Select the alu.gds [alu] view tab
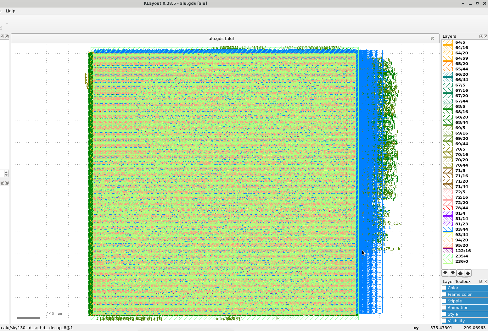This screenshot has height=331, width=488. click(222, 38)
